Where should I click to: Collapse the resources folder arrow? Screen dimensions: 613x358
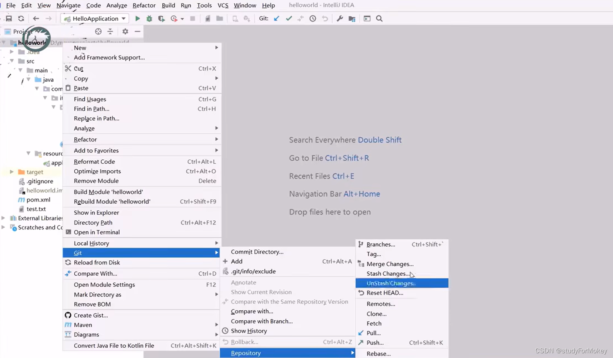(x=28, y=153)
